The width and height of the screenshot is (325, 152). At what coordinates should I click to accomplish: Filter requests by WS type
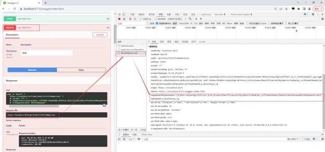click(224, 23)
